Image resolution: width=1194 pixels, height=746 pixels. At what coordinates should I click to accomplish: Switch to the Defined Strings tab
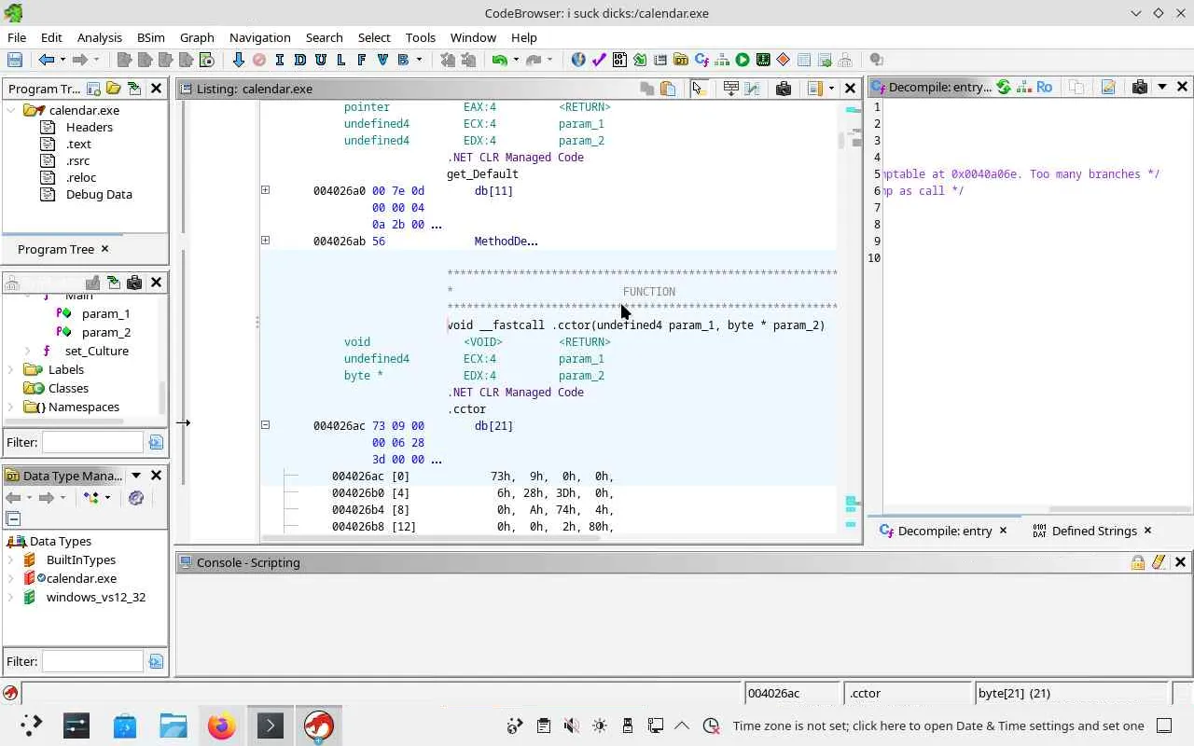(1092, 531)
